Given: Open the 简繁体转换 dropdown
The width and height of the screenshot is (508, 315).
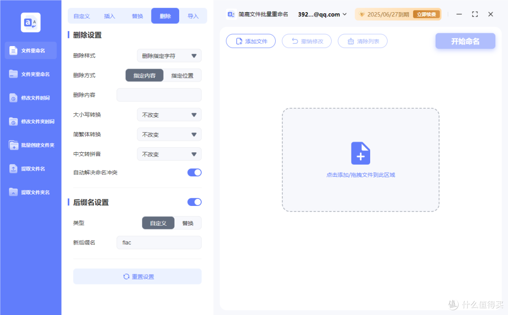Looking at the screenshot, I should pos(169,134).
